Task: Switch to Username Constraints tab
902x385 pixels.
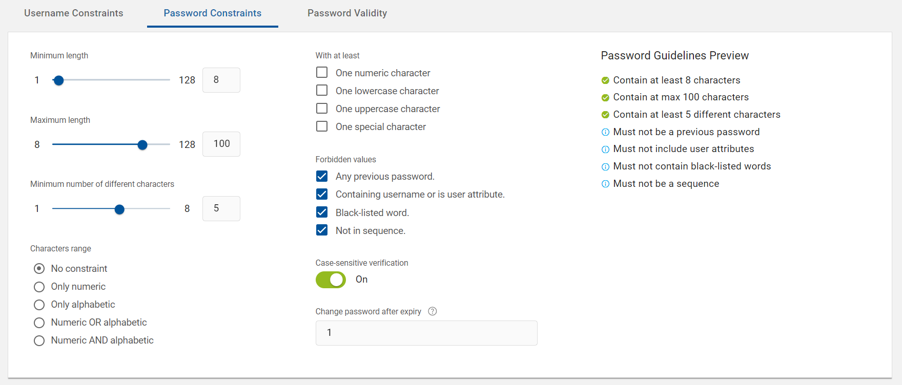Action: 74,13
